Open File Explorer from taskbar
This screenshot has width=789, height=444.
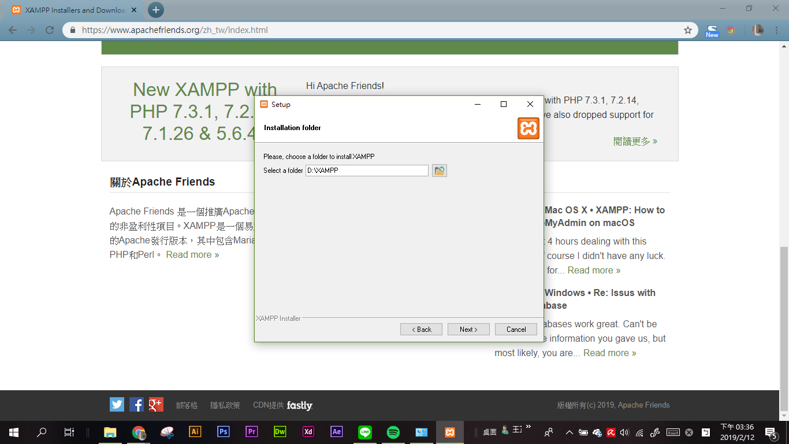tap(110, 432)
